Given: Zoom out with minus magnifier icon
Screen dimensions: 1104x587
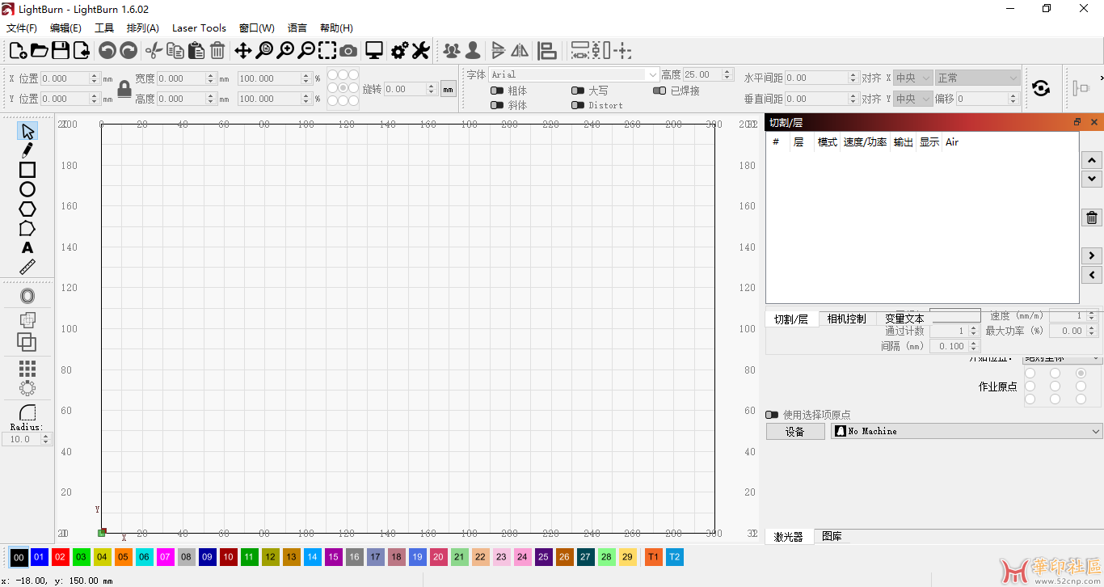Looking at the screenshot, I should click(x=306, y=51).
